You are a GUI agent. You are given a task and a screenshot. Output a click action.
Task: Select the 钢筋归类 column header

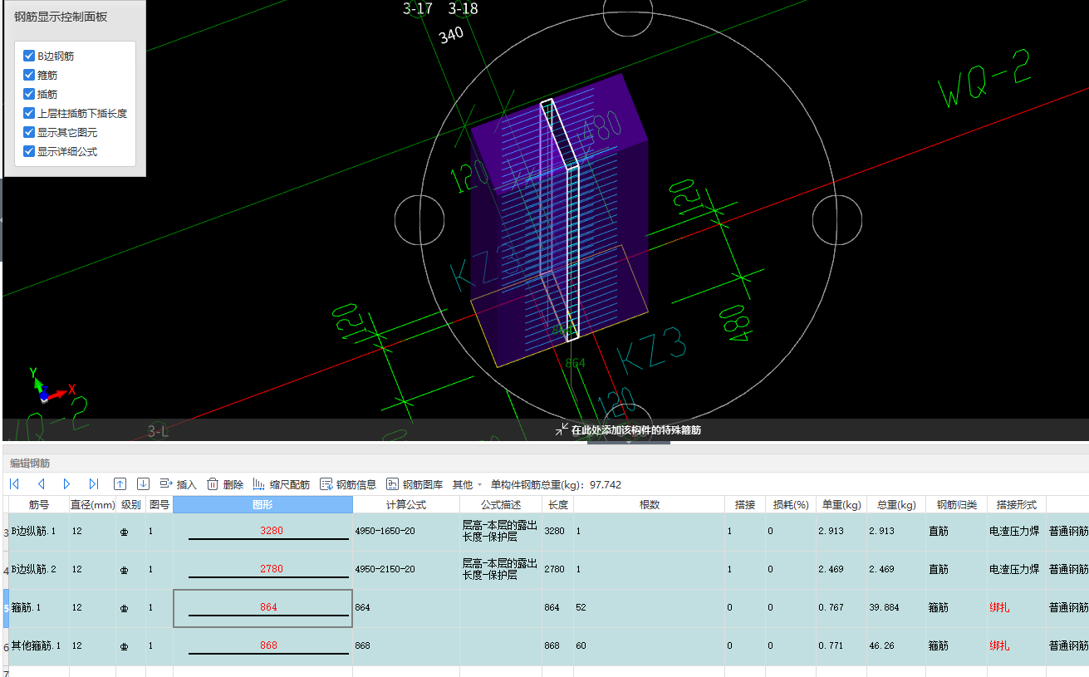pyautogui.click(x=956, y=504)
